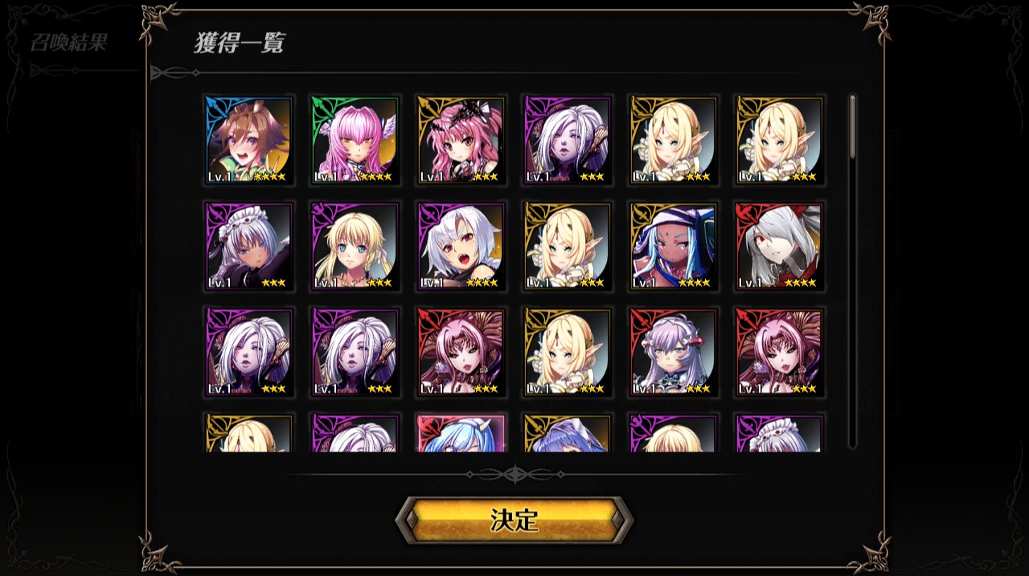
Task: Select the lavender-haired character in the red frame
Action: (x=674, y=353)
